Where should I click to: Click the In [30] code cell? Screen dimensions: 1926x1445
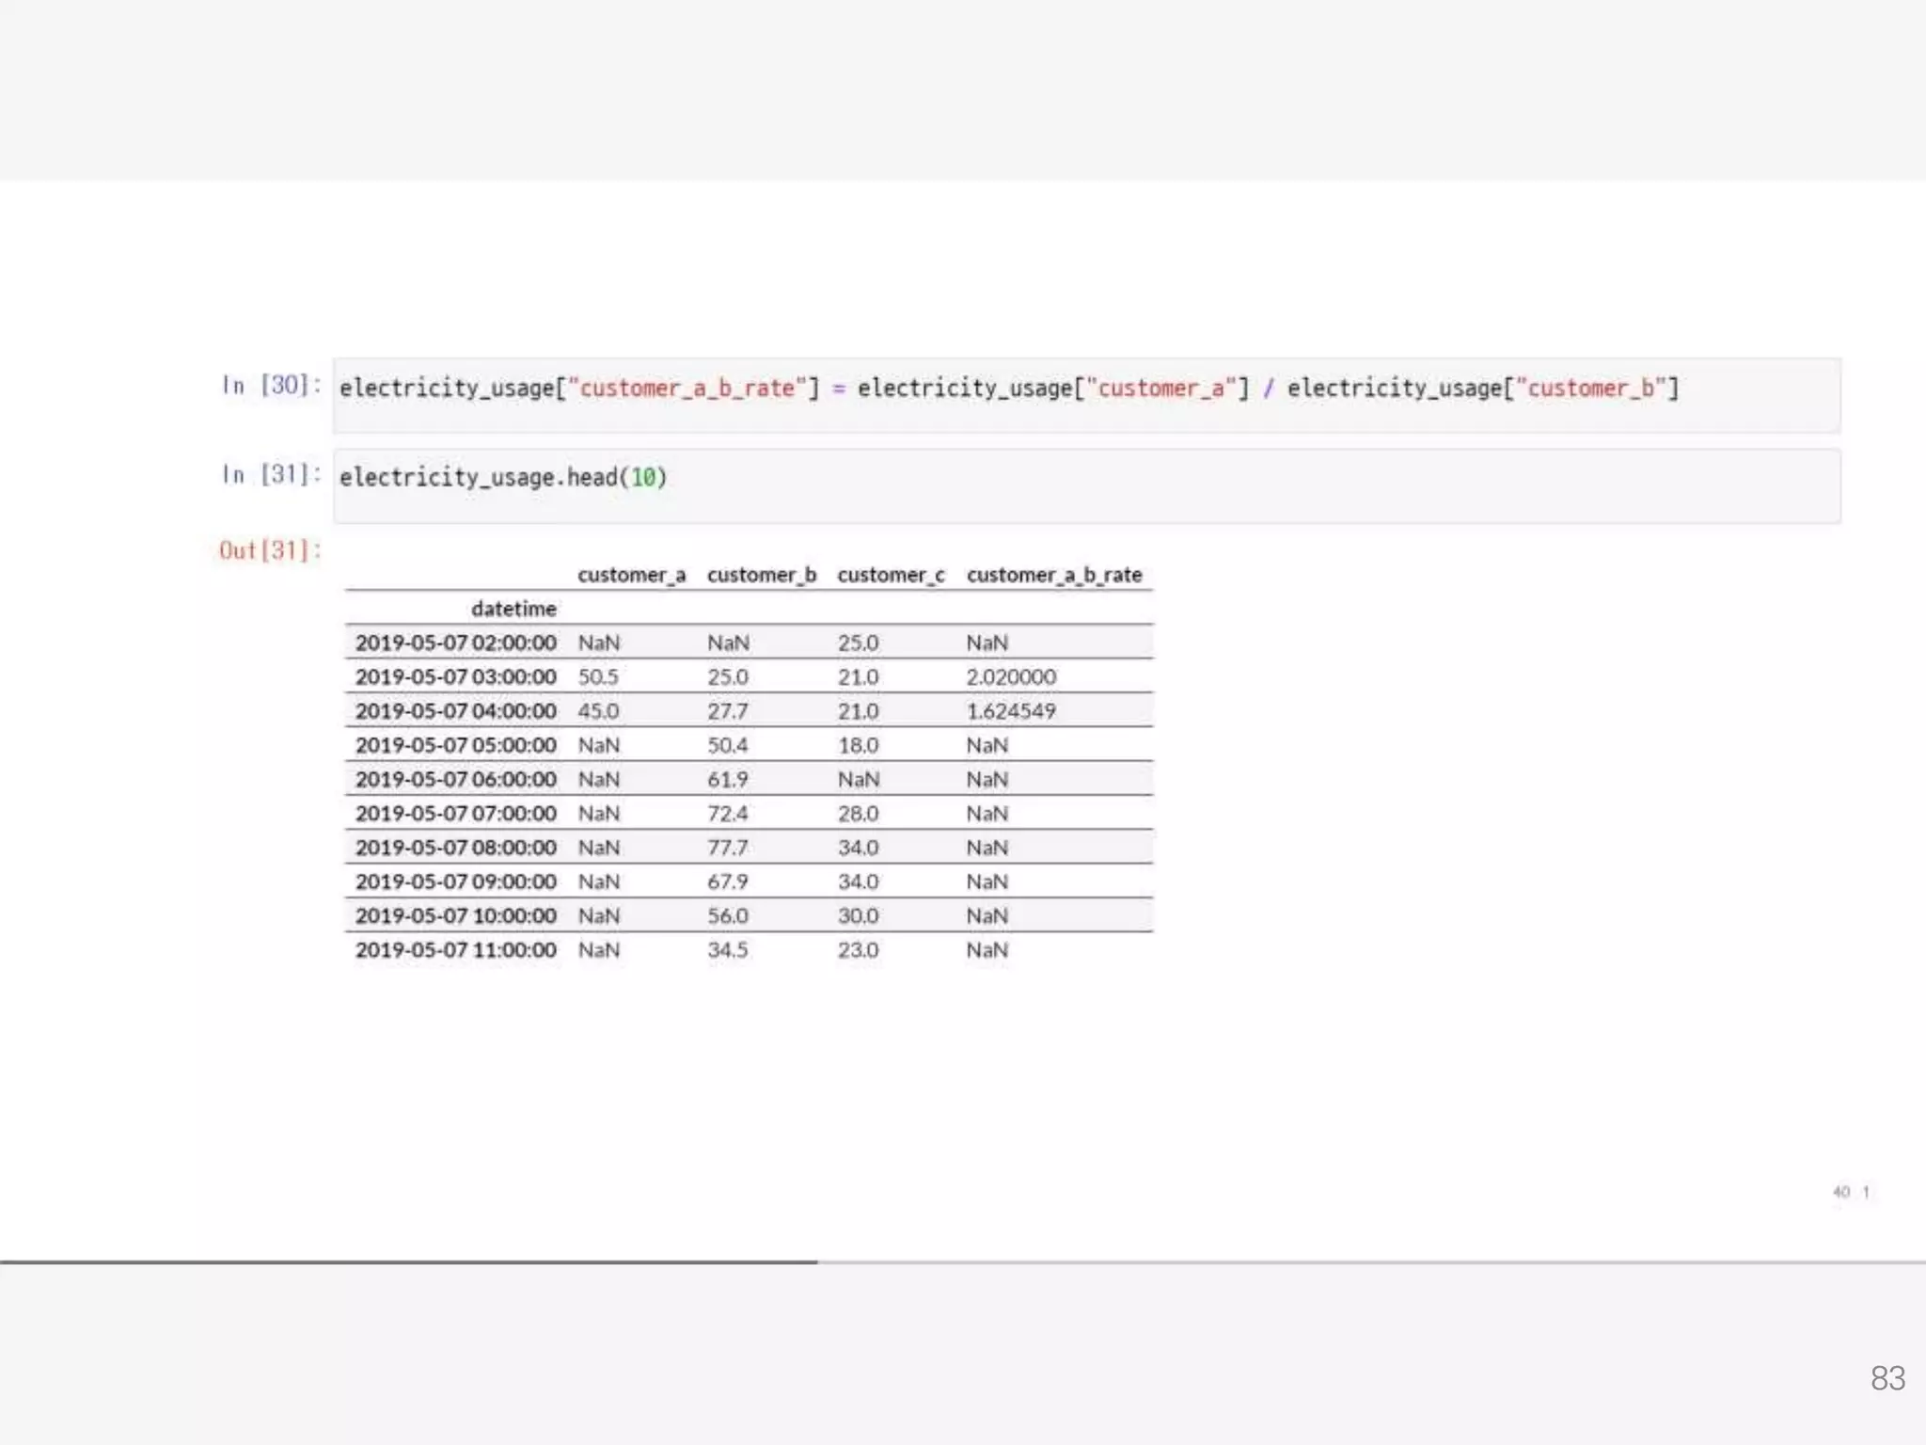coord(1086,395)
